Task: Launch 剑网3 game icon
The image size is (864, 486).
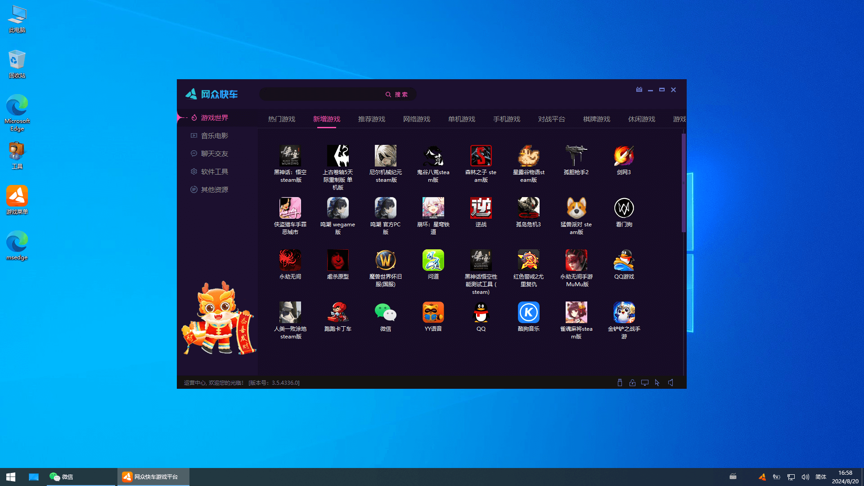Action: (x=624, y=156)
